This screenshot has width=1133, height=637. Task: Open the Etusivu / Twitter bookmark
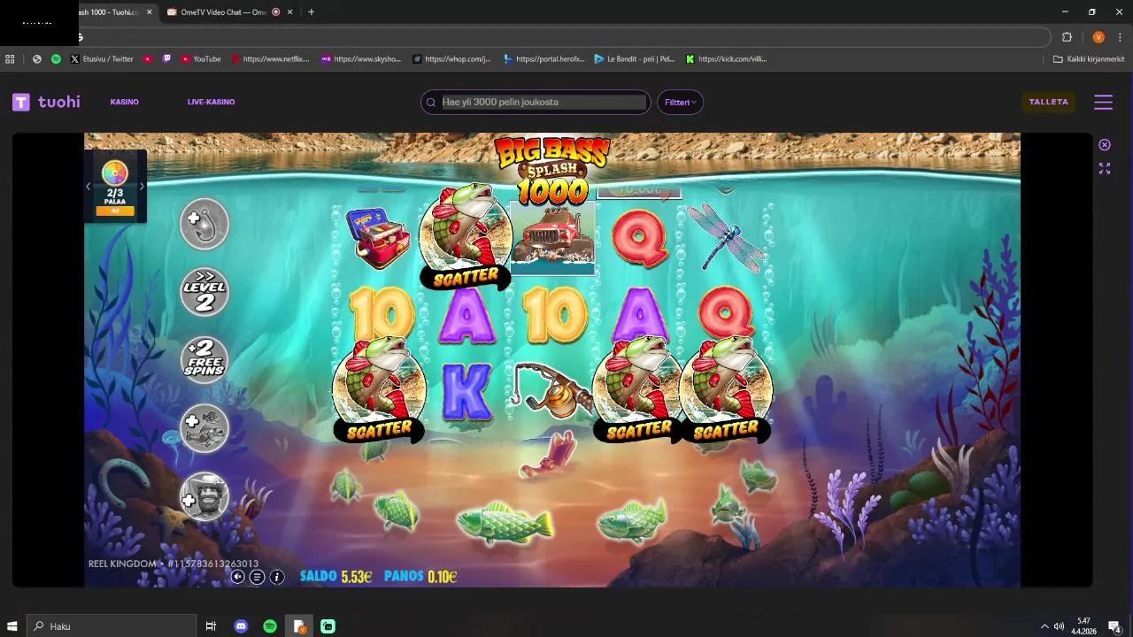tap(102, 59)
